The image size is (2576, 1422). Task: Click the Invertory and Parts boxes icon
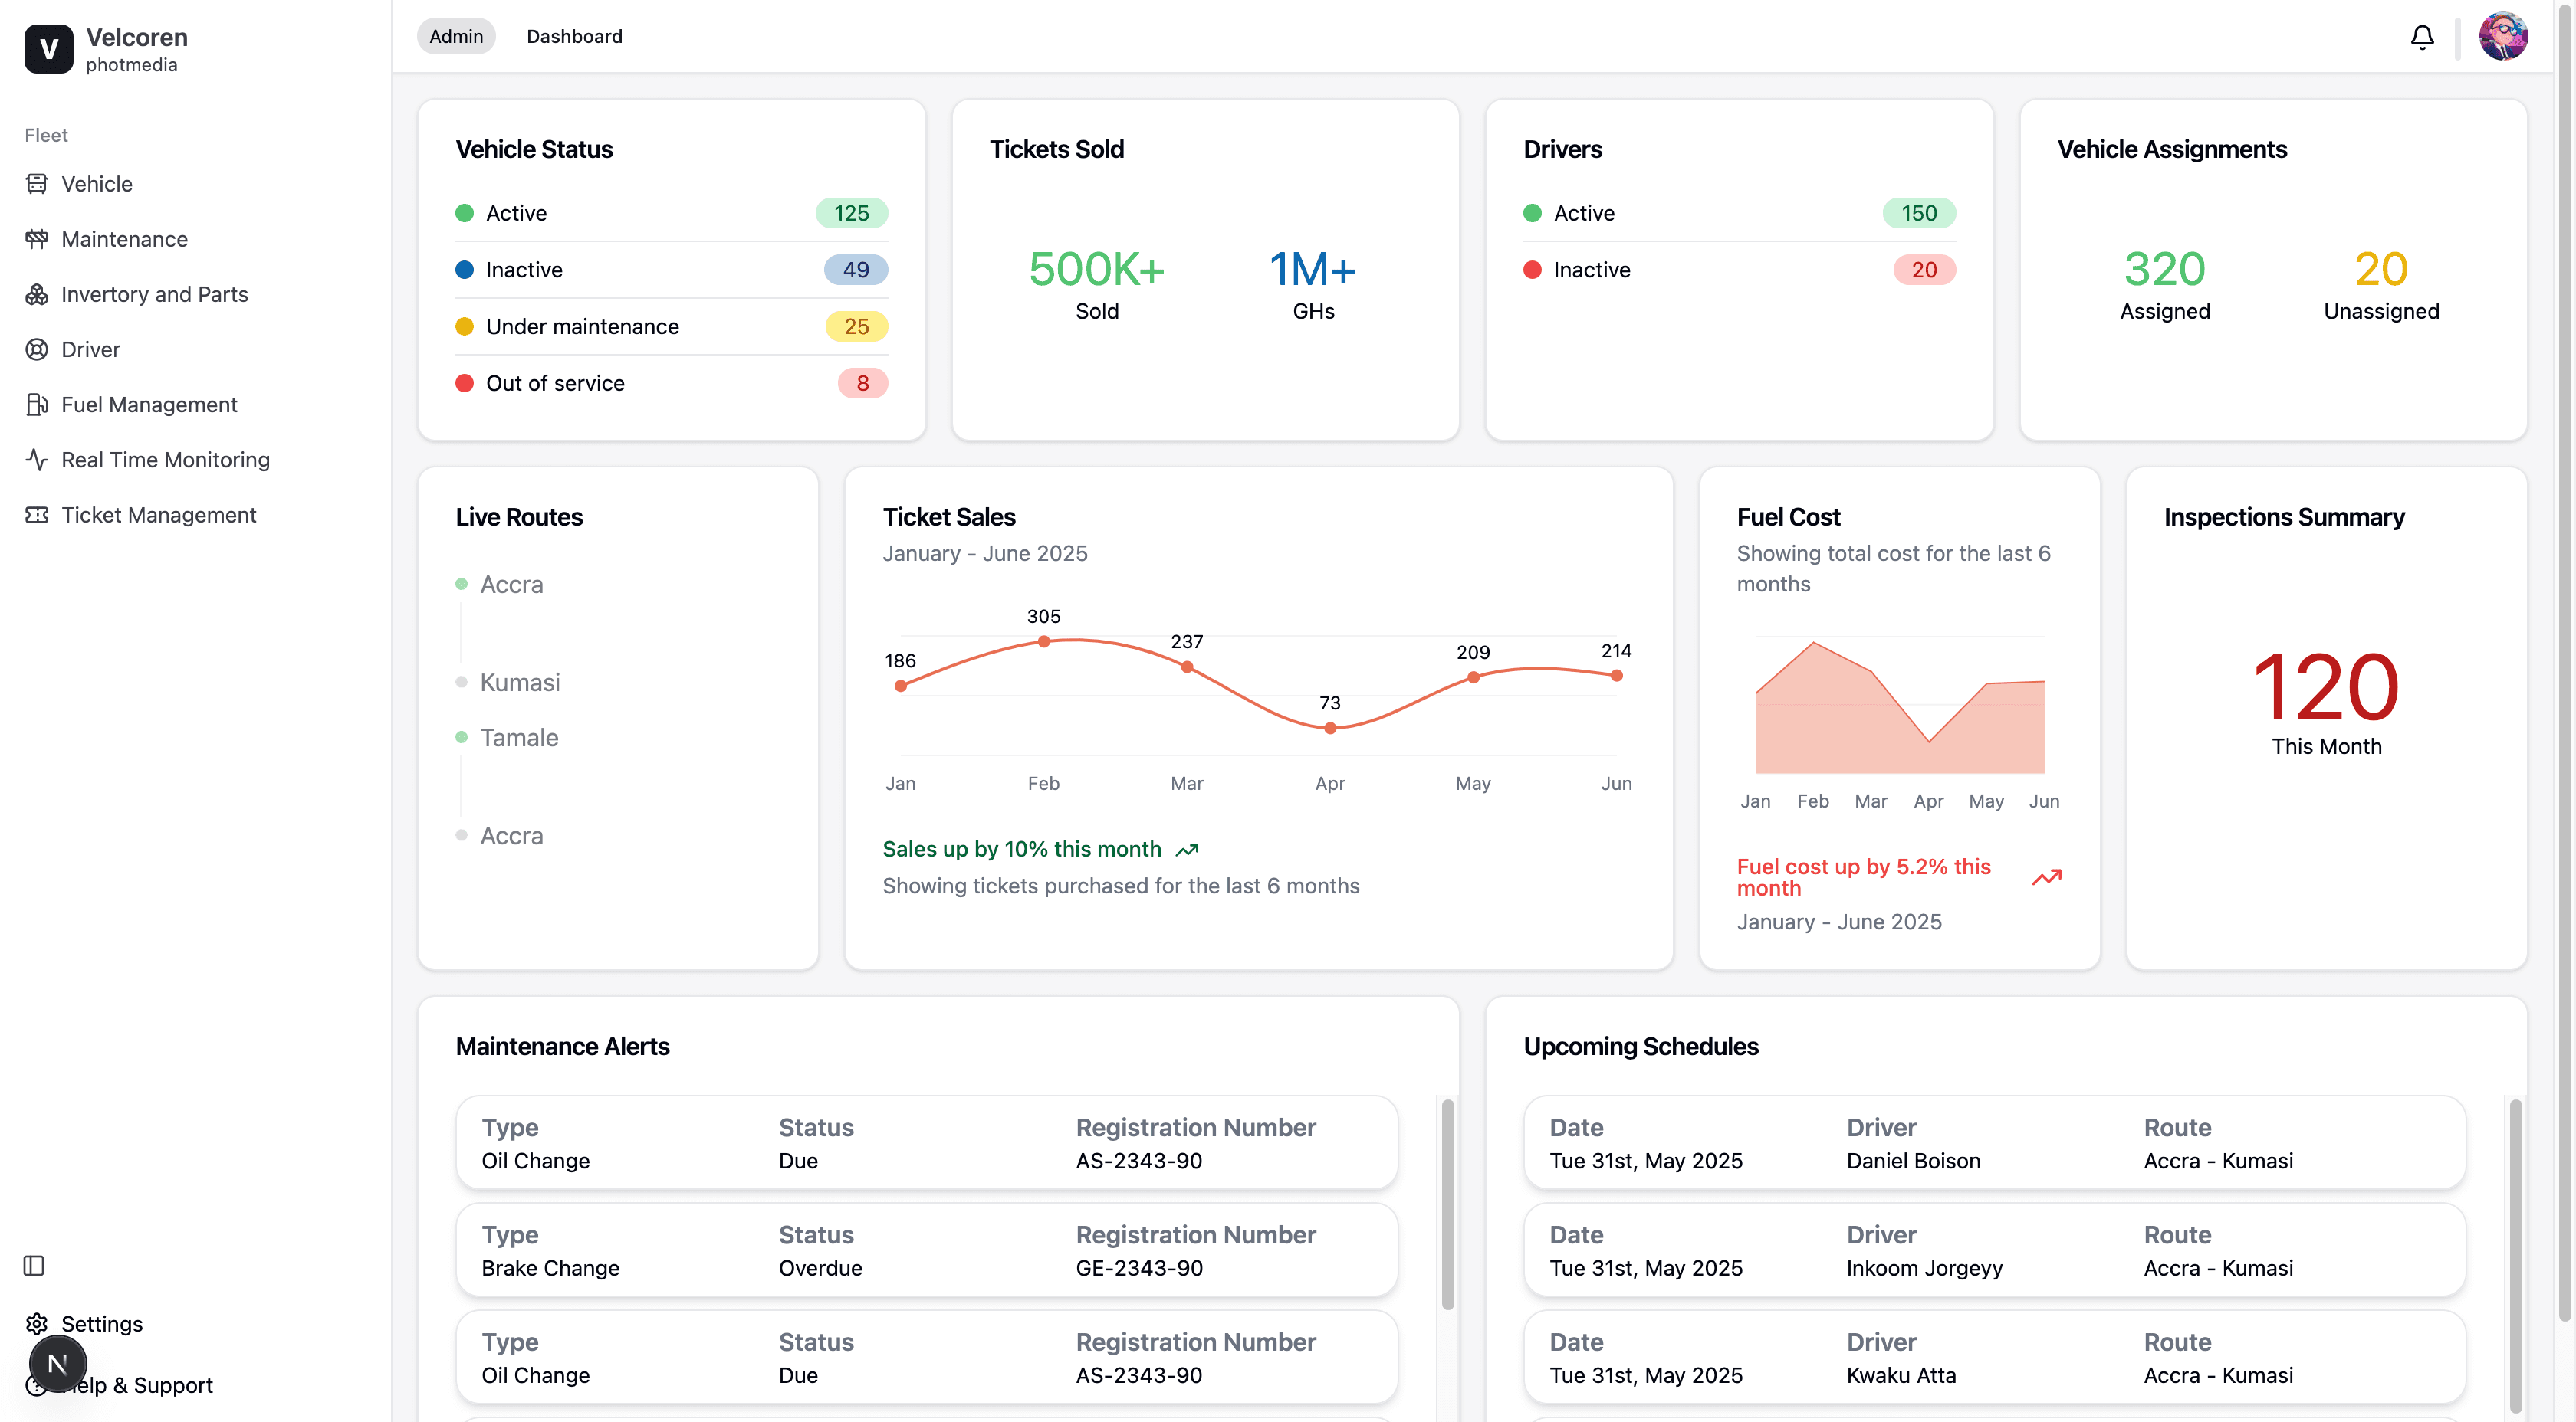pyautogui.click(x=37, y=293)
